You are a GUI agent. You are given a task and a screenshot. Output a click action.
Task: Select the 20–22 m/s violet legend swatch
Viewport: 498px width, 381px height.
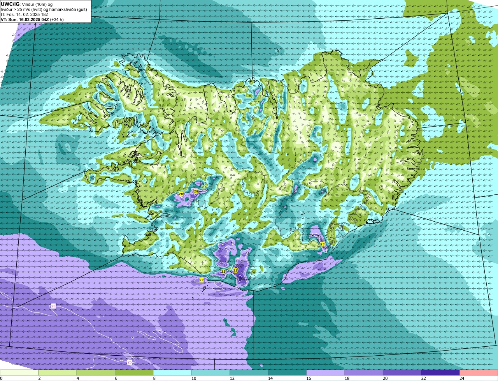coord(402,373)
